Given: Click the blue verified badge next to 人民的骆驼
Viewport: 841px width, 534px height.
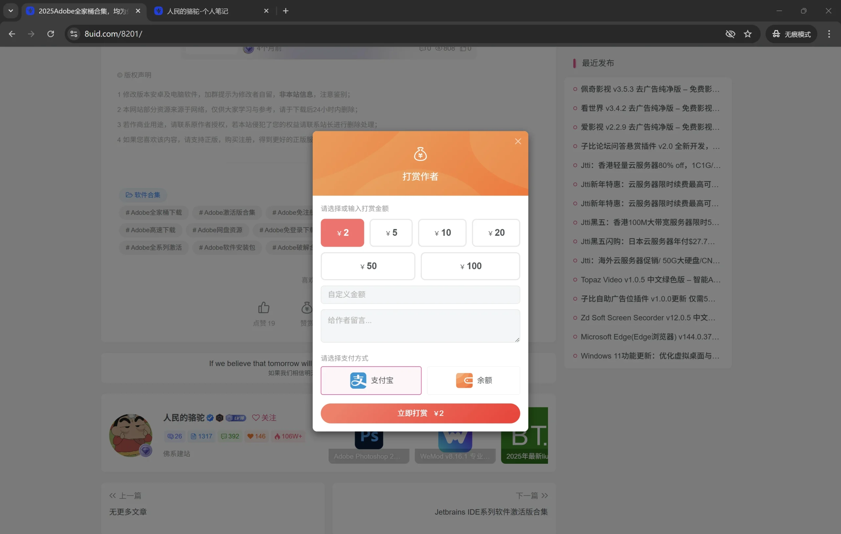Looking at the screenshot, I should pos(210,418).
